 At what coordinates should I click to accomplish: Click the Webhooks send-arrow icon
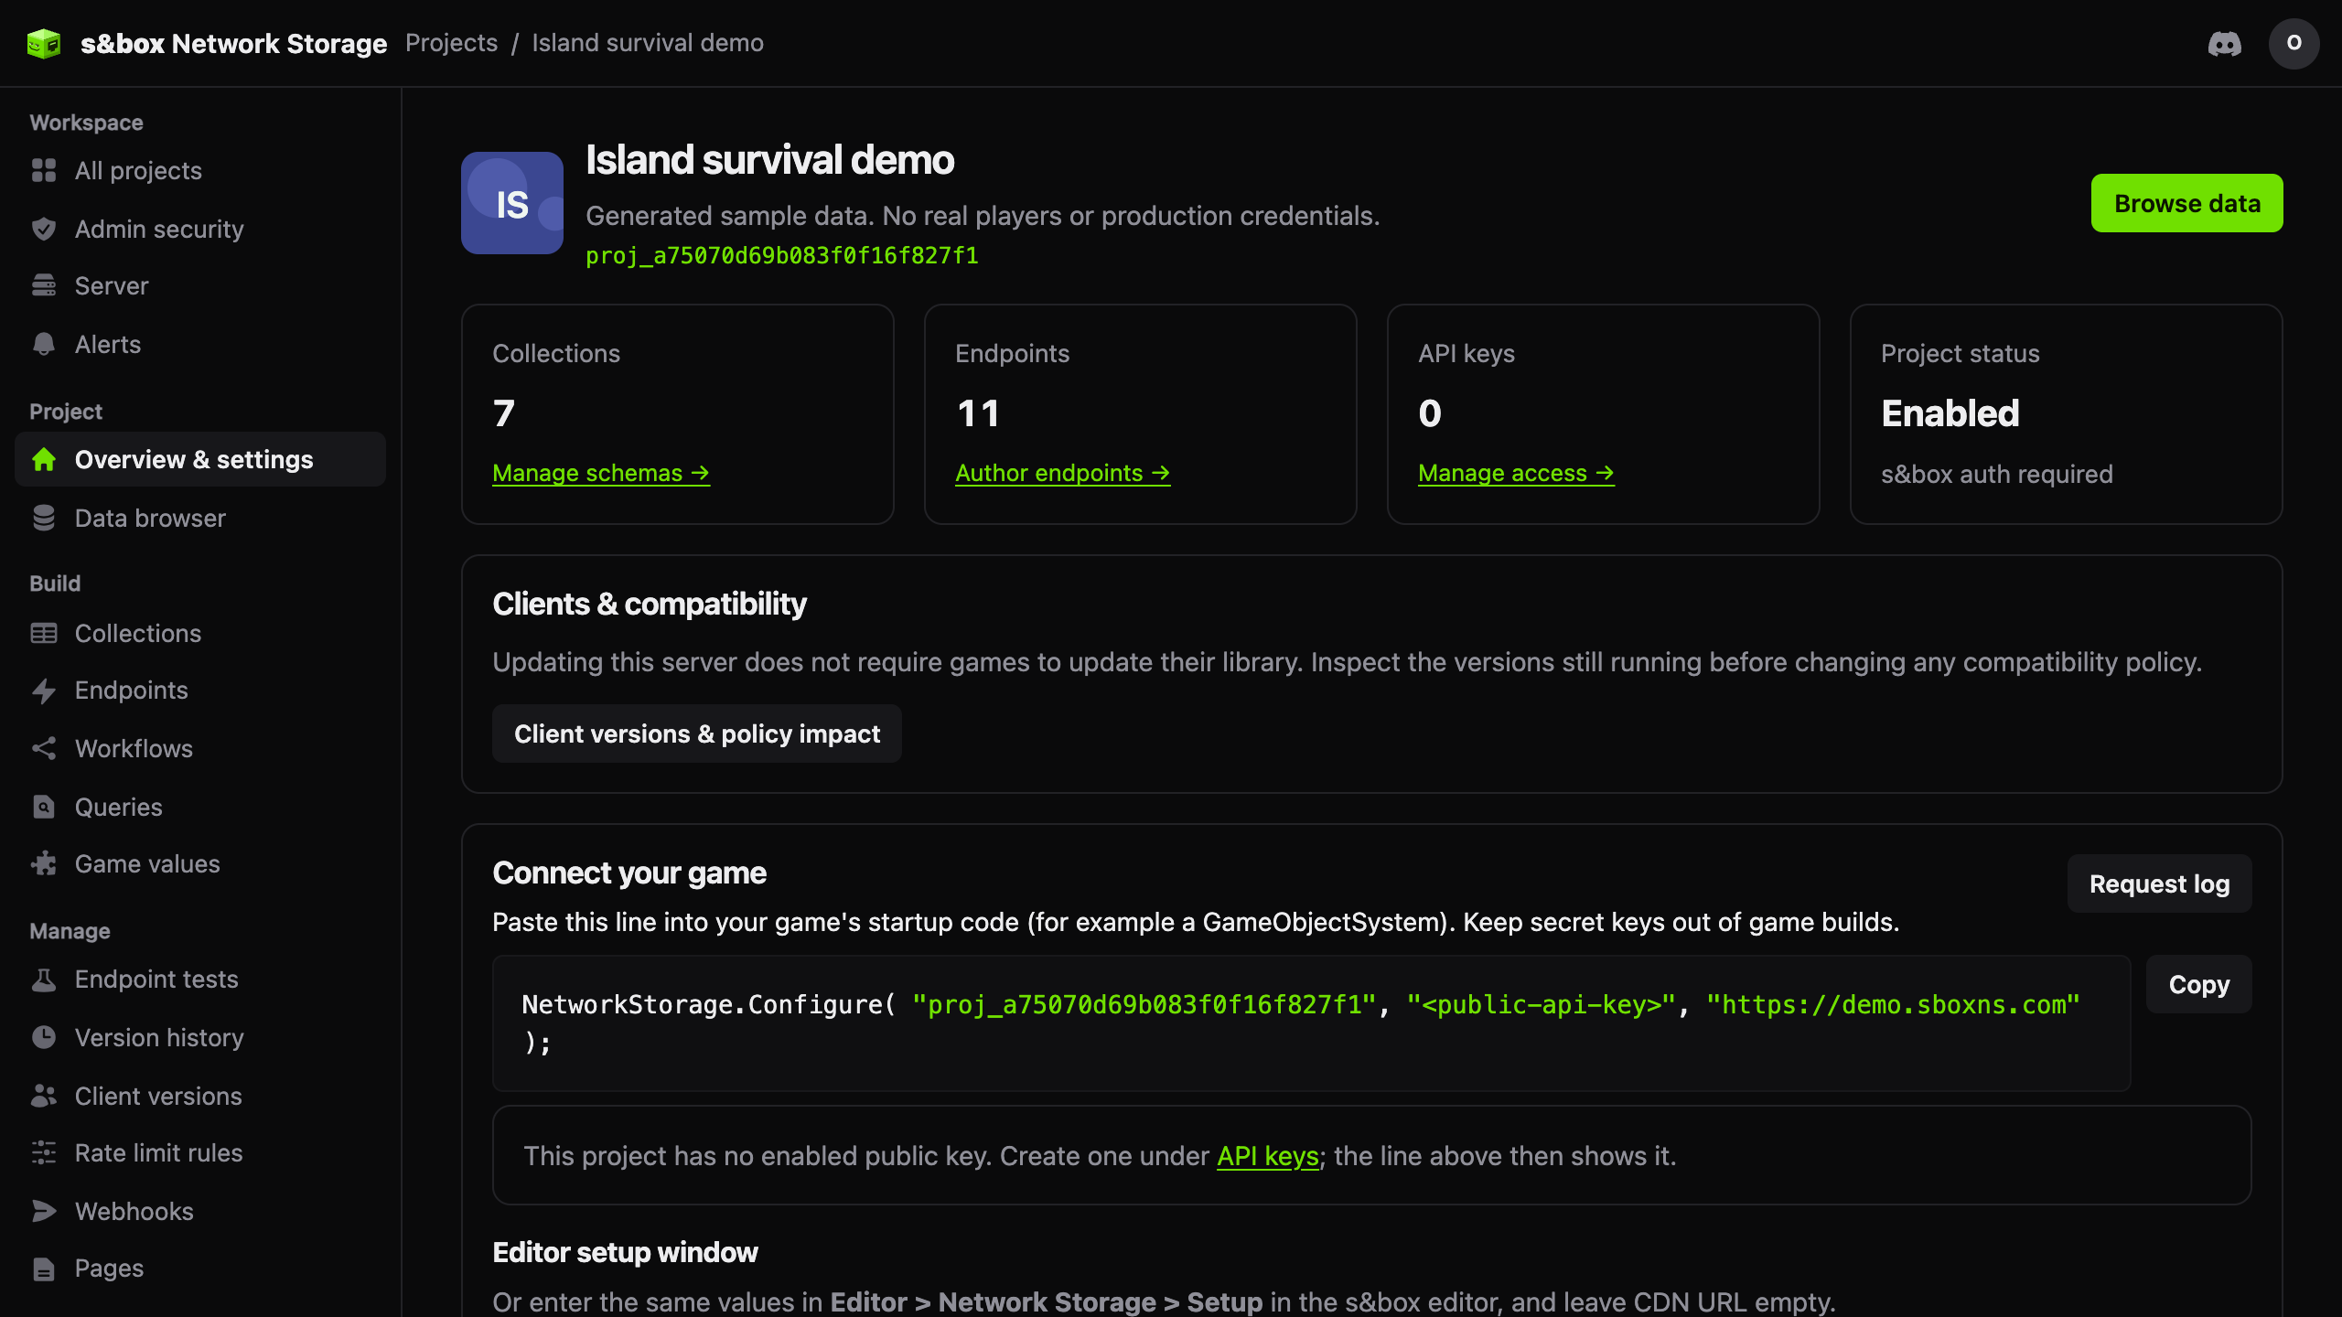(44, 1211)
